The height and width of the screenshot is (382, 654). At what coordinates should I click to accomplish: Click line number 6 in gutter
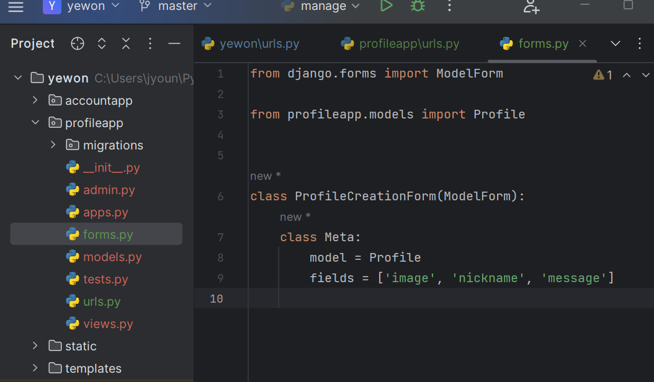pos(220,197)
